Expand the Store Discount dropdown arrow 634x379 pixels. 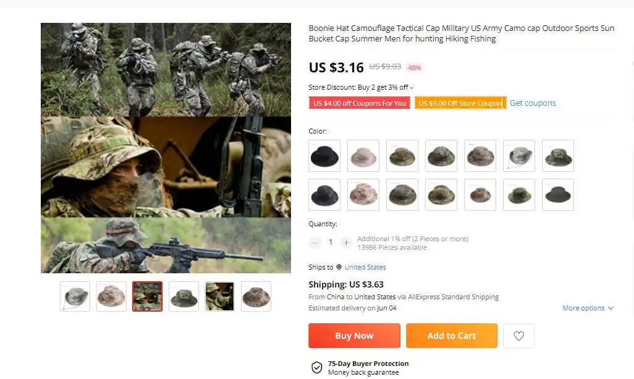coord(412,88)
